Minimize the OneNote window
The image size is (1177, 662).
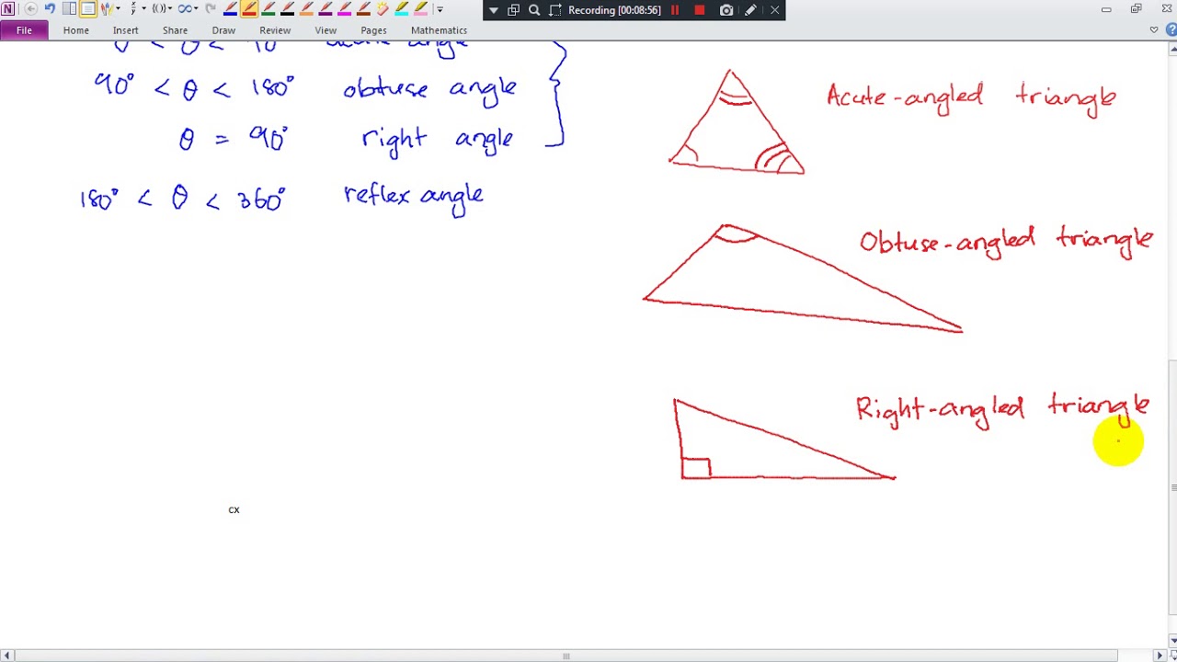point(1106,9)
